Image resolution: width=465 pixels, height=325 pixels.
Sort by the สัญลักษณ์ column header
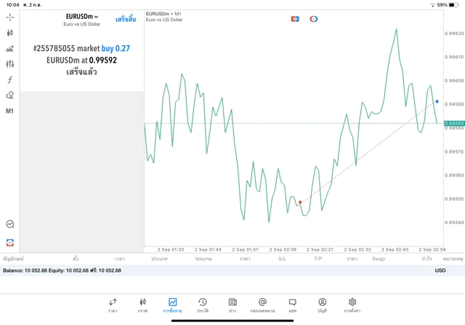[x=13, y=259]
